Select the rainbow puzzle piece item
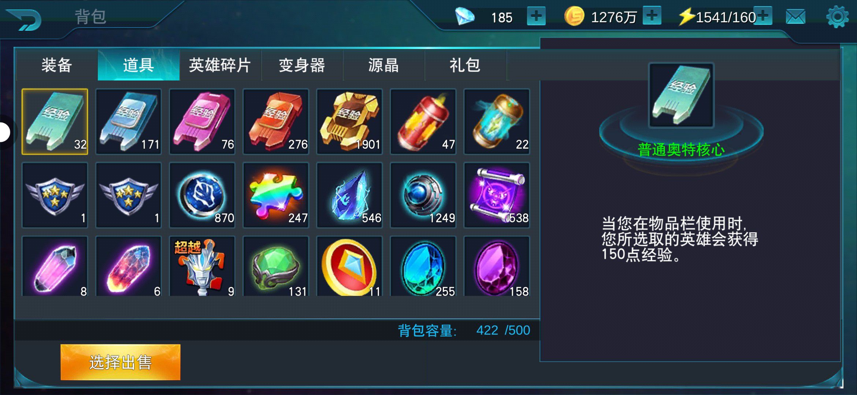This screenshot has height=395, width=857. point(276,195)
